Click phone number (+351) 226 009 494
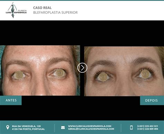This screenshot has width=164, height=134. 147,129
